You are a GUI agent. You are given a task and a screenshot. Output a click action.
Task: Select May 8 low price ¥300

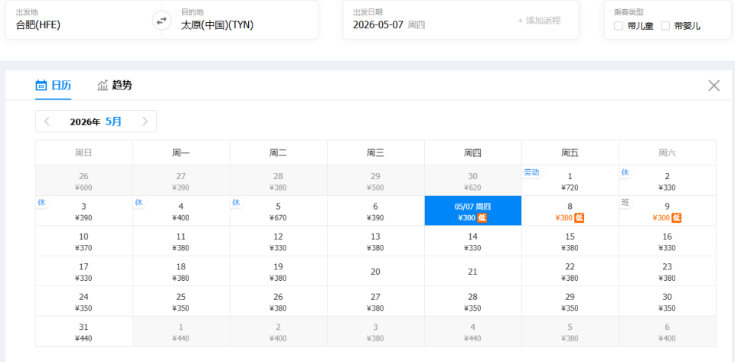[570, 210]
